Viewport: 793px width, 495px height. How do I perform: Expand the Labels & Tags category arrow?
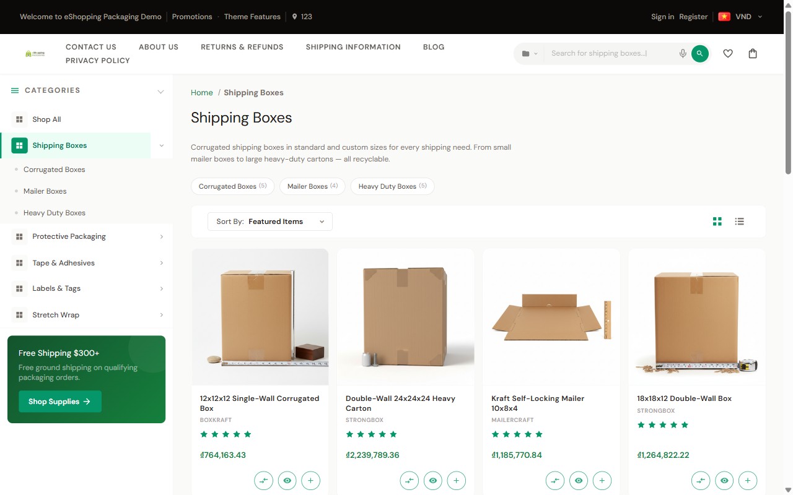pyautogui.click(x=162, y=288)
